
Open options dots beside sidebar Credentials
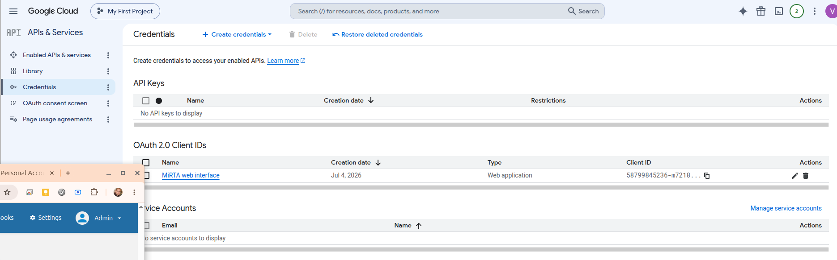(108, 87)
